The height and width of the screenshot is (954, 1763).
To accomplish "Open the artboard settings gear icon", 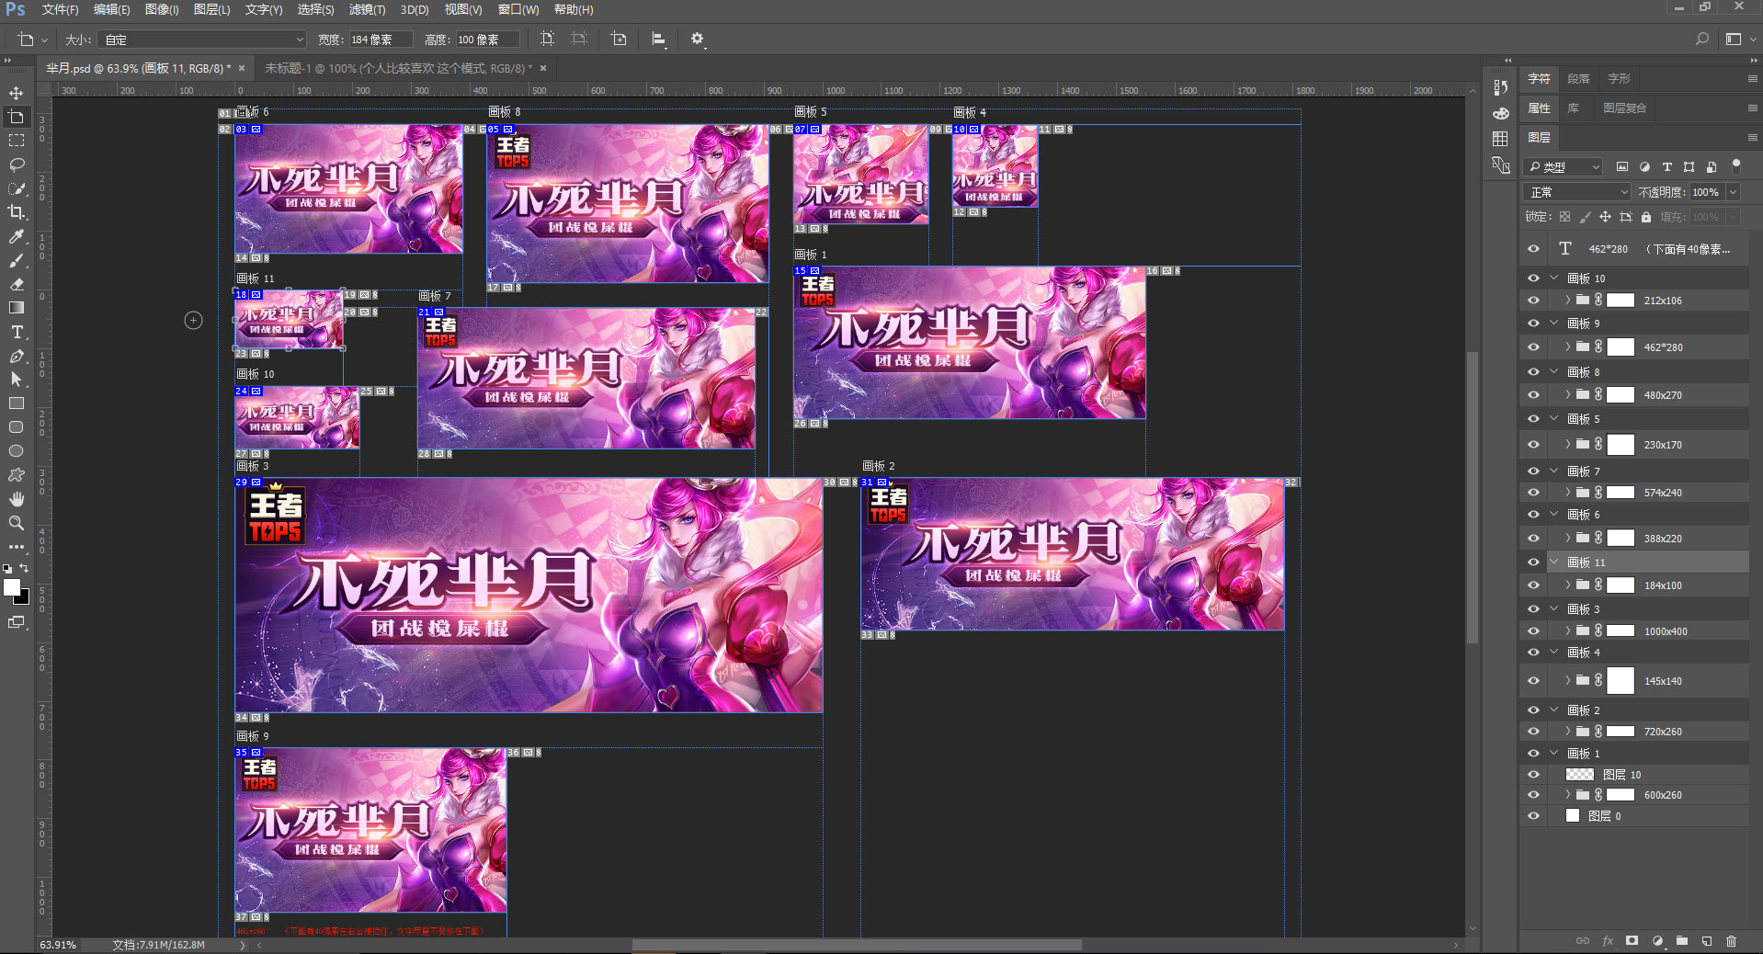I will [x=697, y=39].
